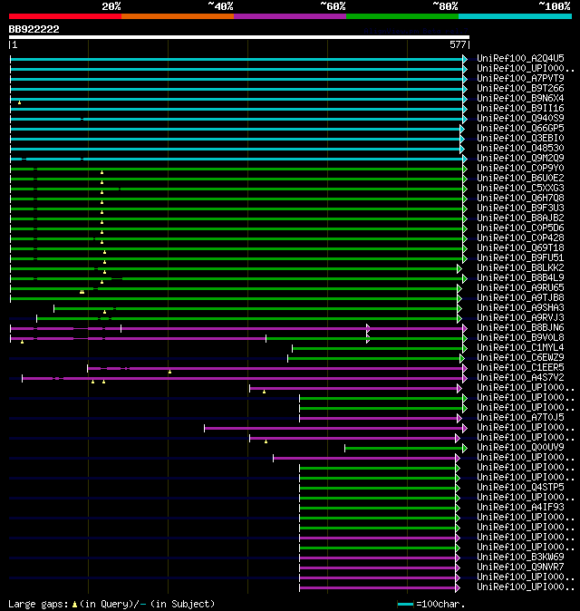Open the UniRef100_A7PVT9 hit label
The height and width of the screenshot is (611, 580).
tap(520, 78)
